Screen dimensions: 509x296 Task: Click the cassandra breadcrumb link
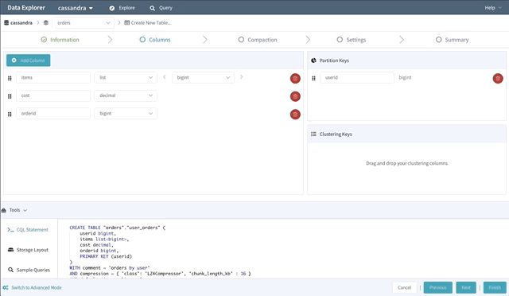(x=21, y=23)
